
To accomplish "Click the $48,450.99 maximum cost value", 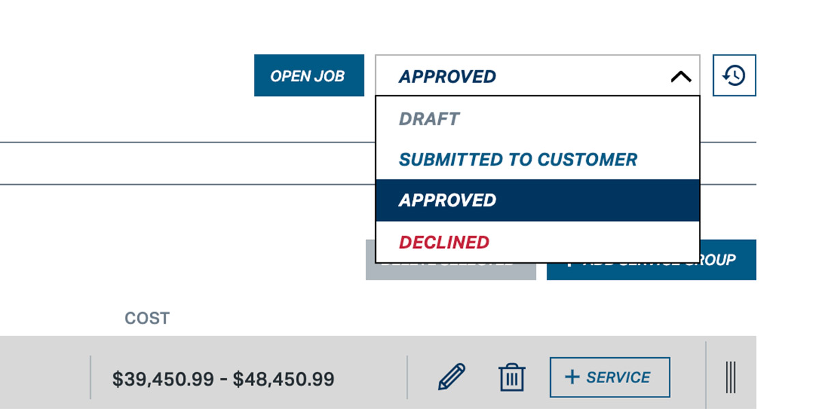I will pos(283,379).
